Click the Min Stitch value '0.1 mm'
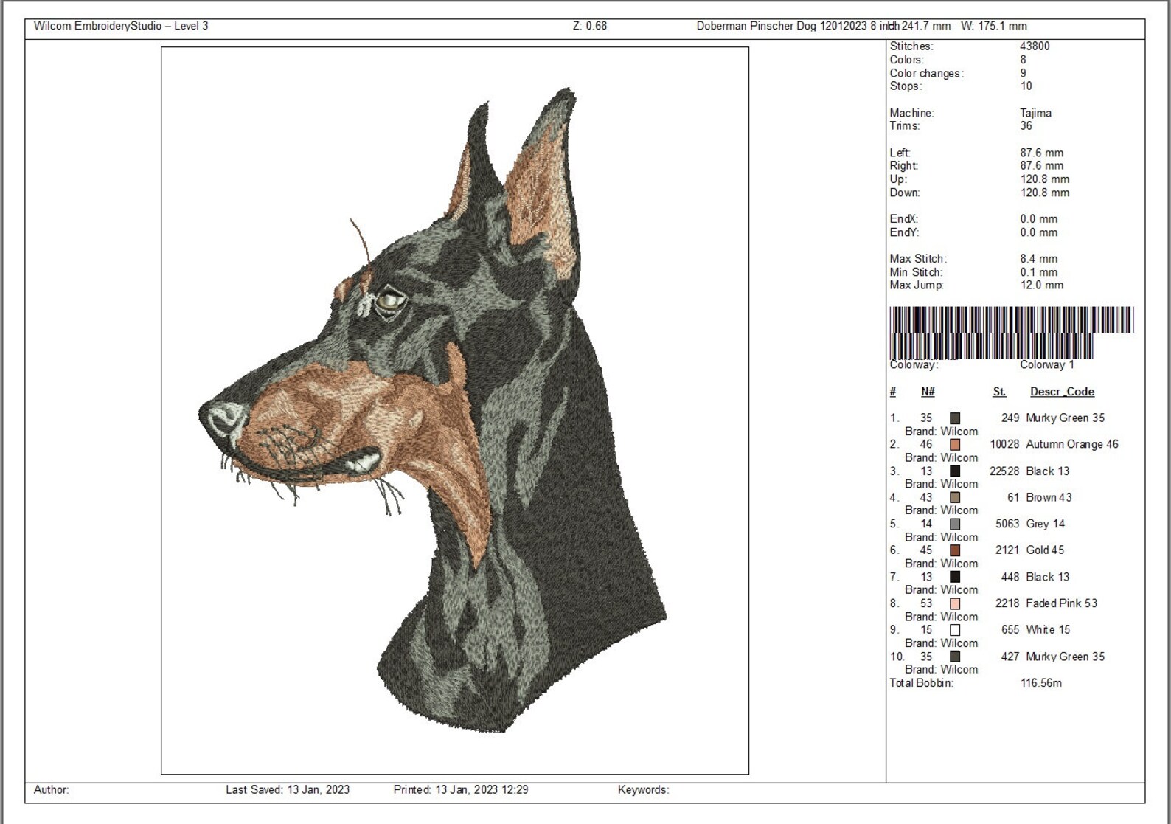This screenshot has height=824, width=1171. click(x=1038, y=272)
